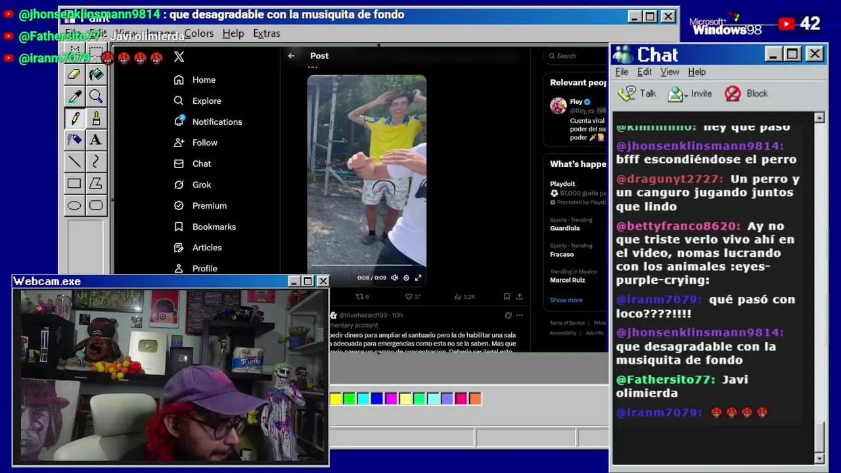The image size is (841, 473).
Task: Open Help menu in Chat window
Action: pyautogui.click(x=696, y=72)
